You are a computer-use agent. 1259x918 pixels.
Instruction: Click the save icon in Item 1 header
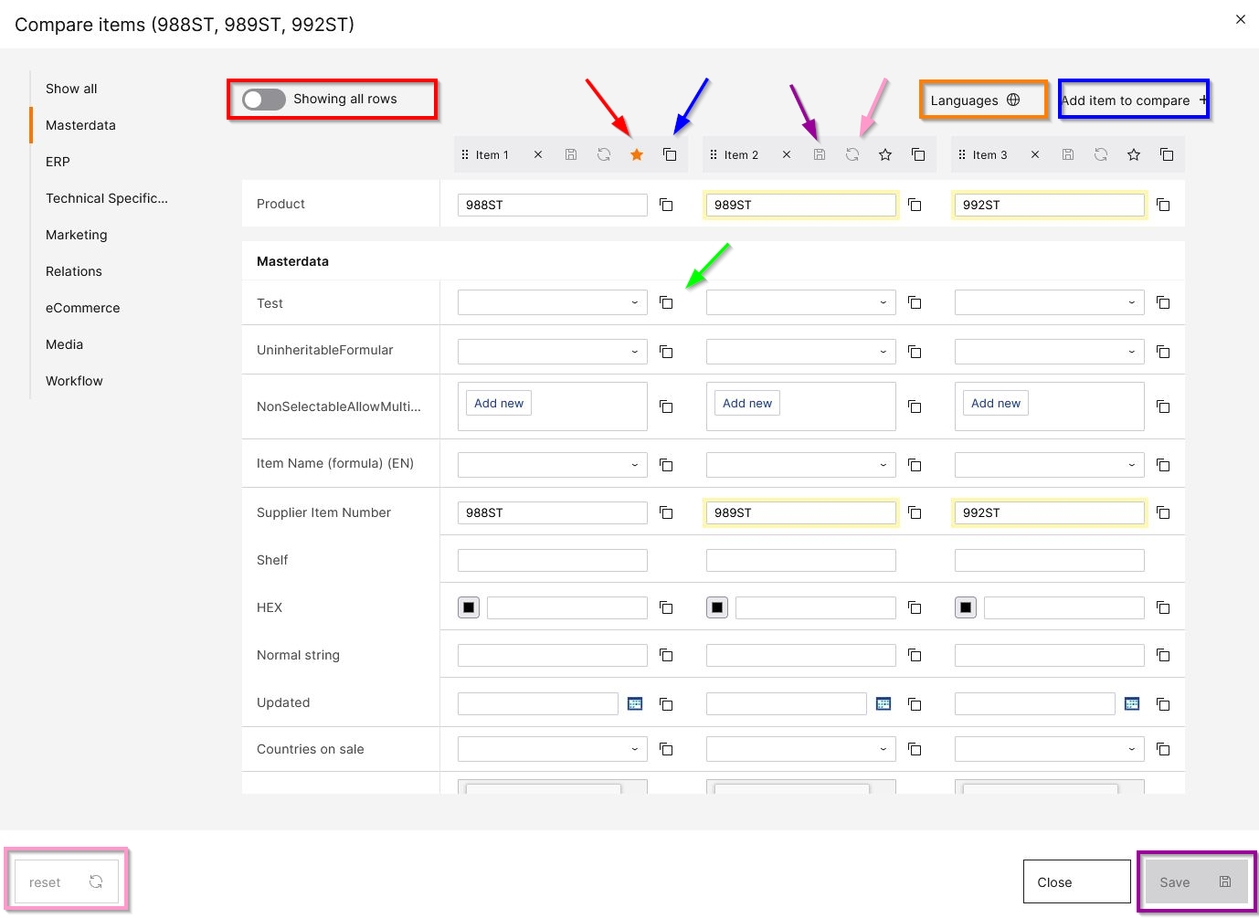point(571,155)
